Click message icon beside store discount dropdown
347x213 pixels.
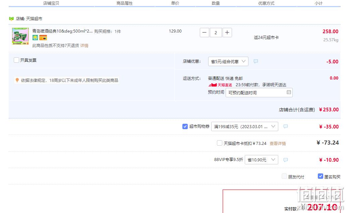[x=255, y=61]
